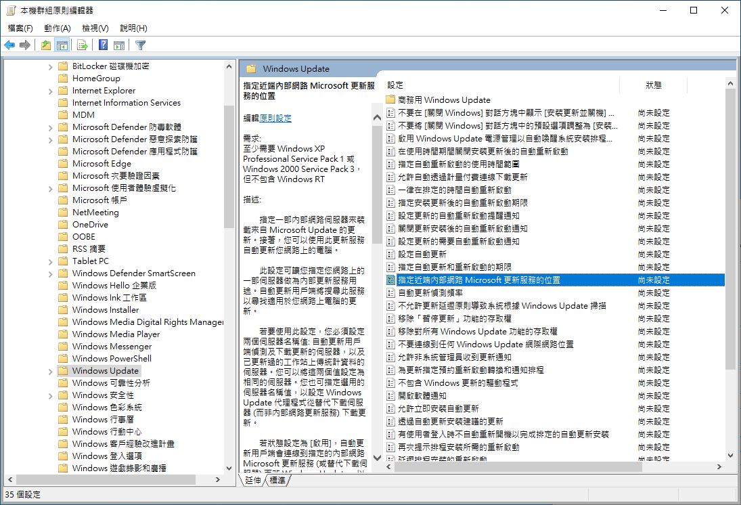Click the tree pane scroll up arrow
Image resolution: width=741 pixels, height=505 pixels.
pos(229,66)
